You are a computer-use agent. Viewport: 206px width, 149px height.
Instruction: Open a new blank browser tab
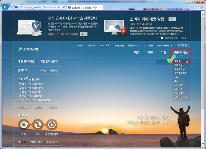click(106, 7)
